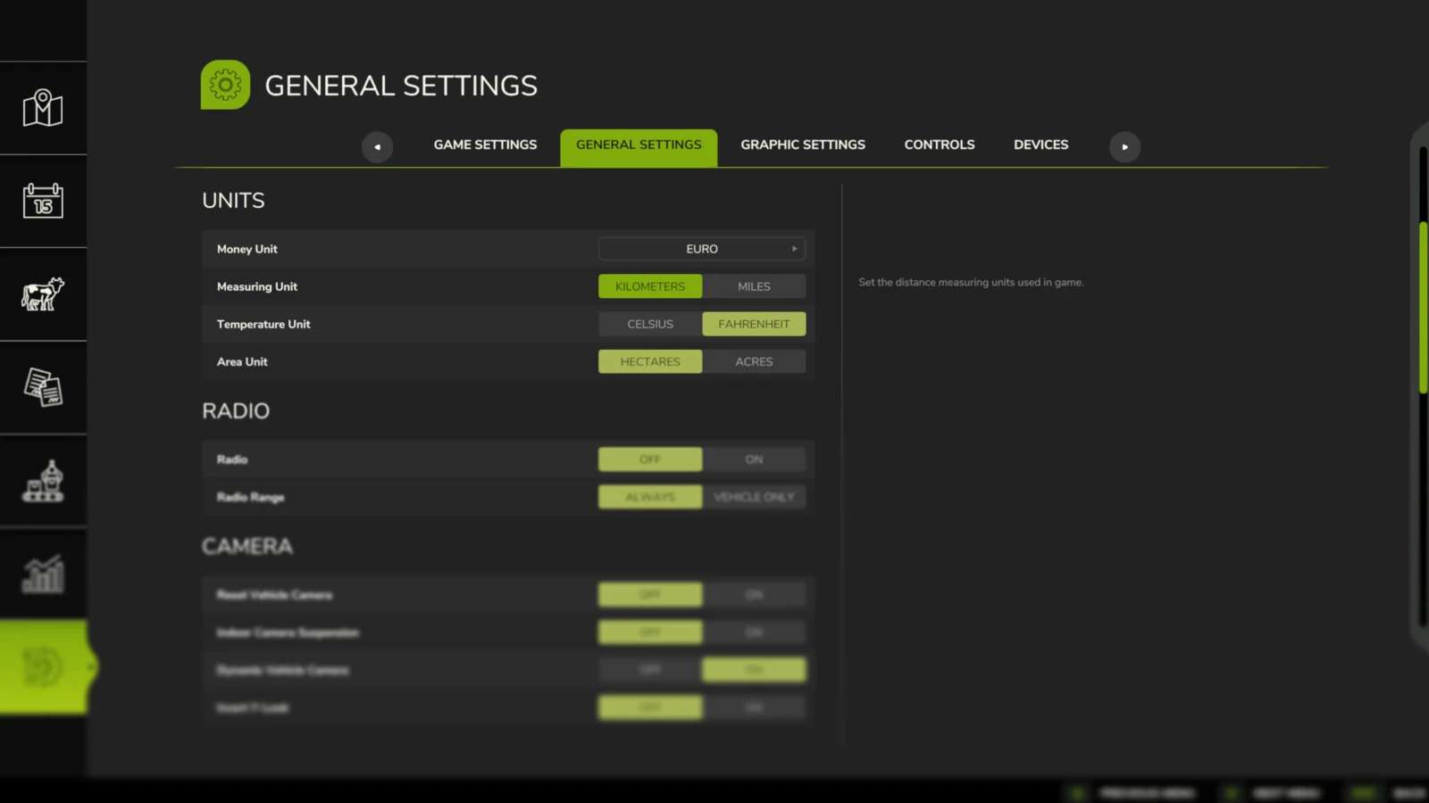1429x803 pixels.
Task: Click the right arrow to scroll tabs
Action: [1124, 146]
